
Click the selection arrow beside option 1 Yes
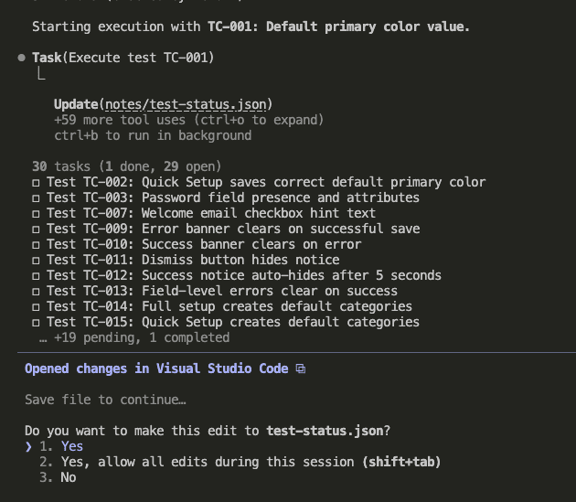tap(28, 446)
